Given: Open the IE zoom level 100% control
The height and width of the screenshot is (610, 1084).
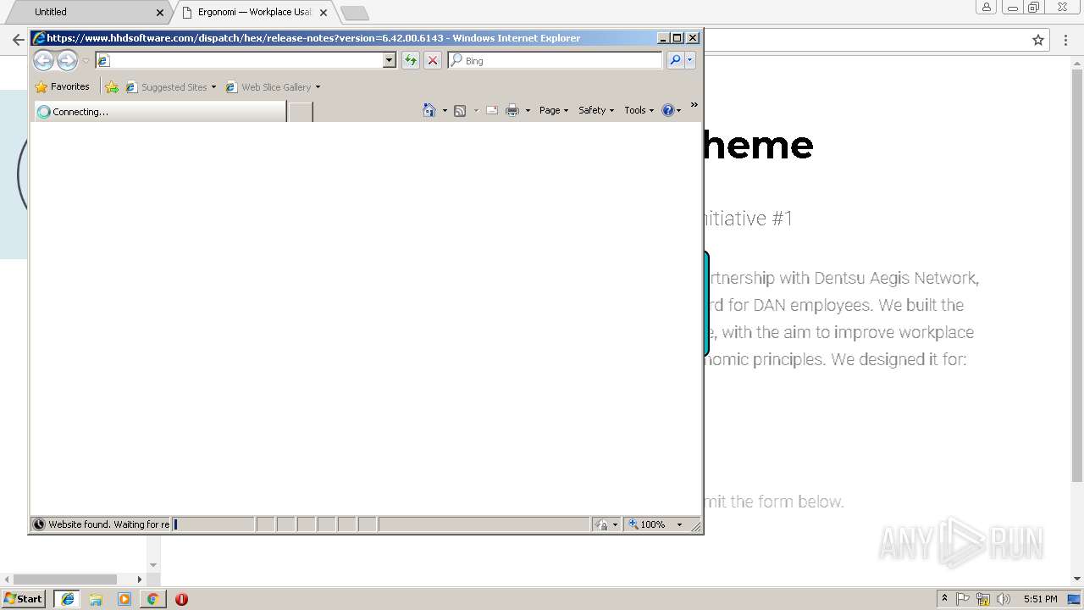Looking at the screenshot, I should click(x=648, y=524).
